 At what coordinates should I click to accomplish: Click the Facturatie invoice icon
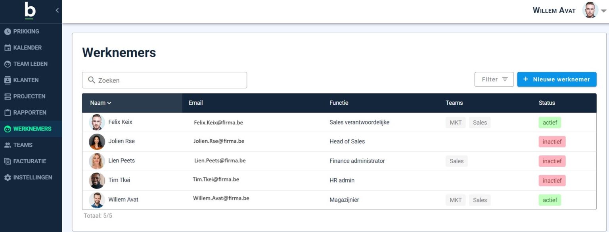8,161
